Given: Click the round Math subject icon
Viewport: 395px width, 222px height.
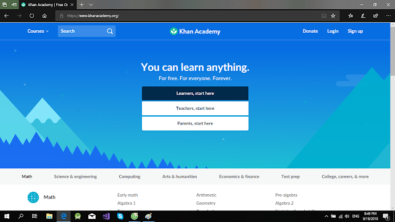Looking at the screenshot, I should [x=33, y=197].
